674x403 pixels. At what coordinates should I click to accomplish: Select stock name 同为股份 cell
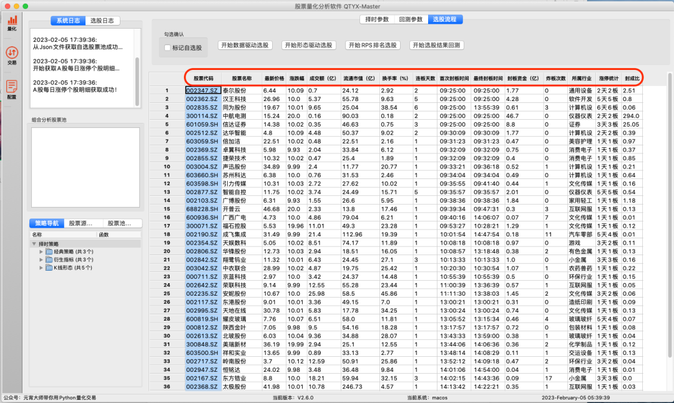pos(242,107)
